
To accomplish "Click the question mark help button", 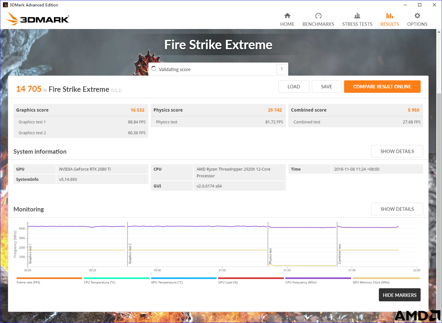I will point(282,69).
